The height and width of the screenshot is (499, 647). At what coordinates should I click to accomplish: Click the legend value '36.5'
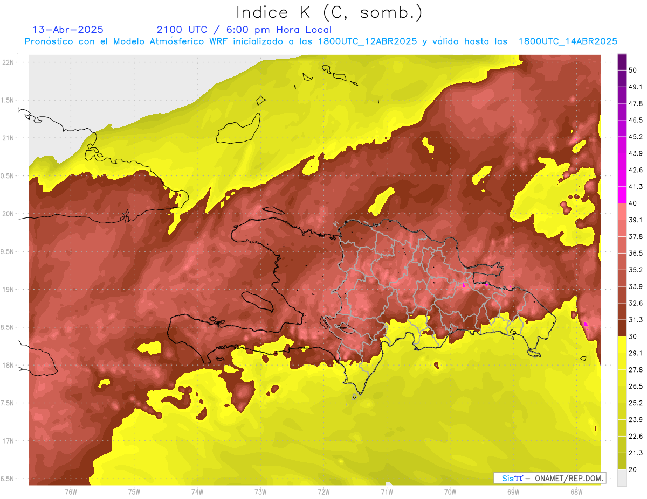pos(636,253)
